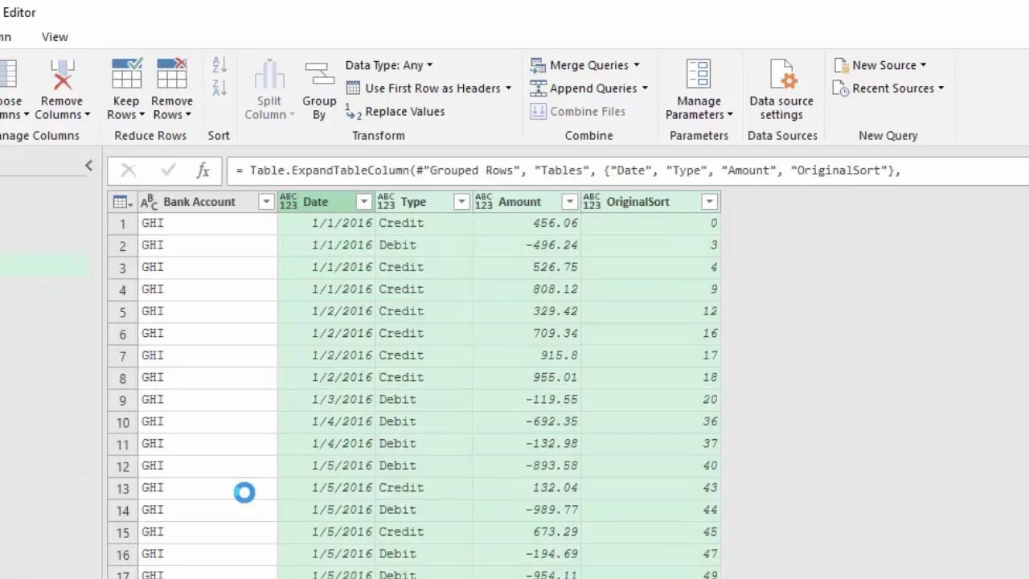Image resolution: width=1029 pixels, height=579 pixels.
Task: Click the Merge Queries icon
Action: (x=539, y=65)
